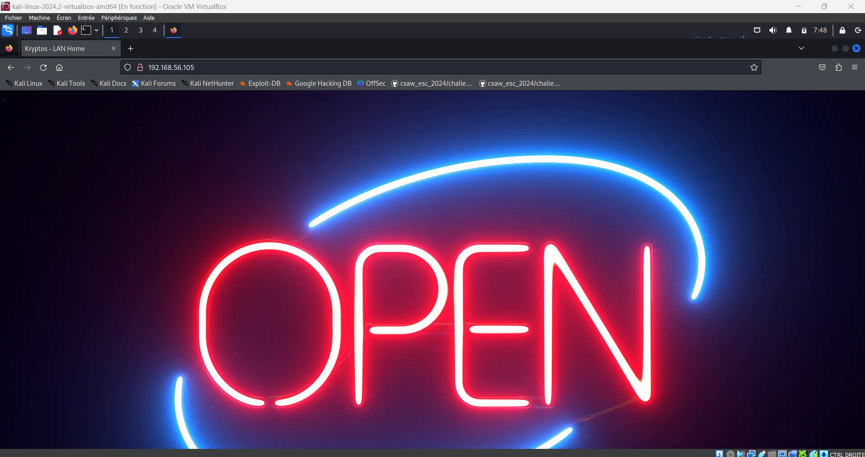The width and height of the screenshot is (865, 457).
Task: Open the Firefox home page button
Action: pyautogui.click(x=59, y=68)
